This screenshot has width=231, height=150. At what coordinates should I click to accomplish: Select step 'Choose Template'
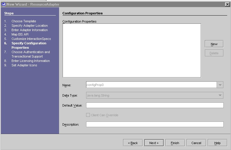click(x=24, y=21)
